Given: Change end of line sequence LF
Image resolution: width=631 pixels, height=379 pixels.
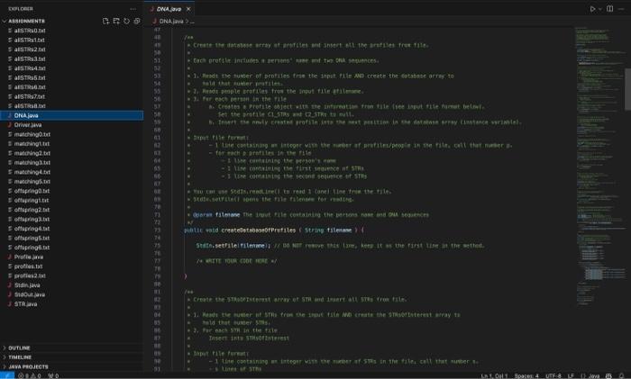Looking at the screenshot, I should tap(571, 375).
